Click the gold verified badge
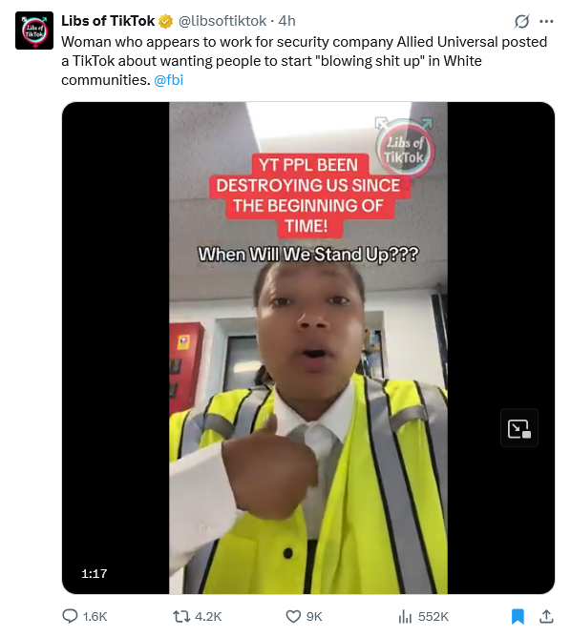The height and width of the screenshot is (637, 571). click(165, 21)
